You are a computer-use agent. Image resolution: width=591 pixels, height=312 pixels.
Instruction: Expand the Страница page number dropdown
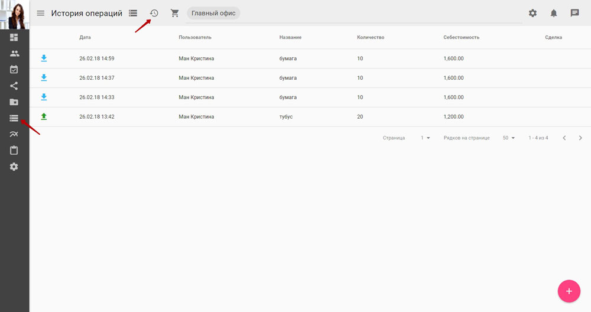pyautogui.click(x=426, y=138)
